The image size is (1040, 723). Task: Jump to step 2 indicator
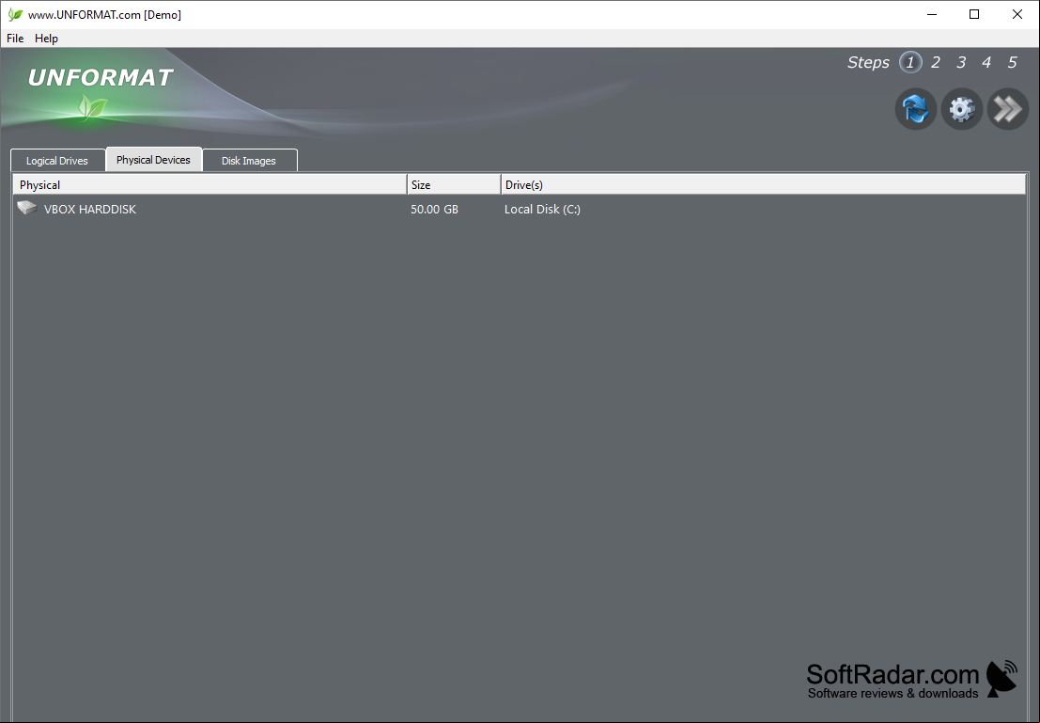936,62
